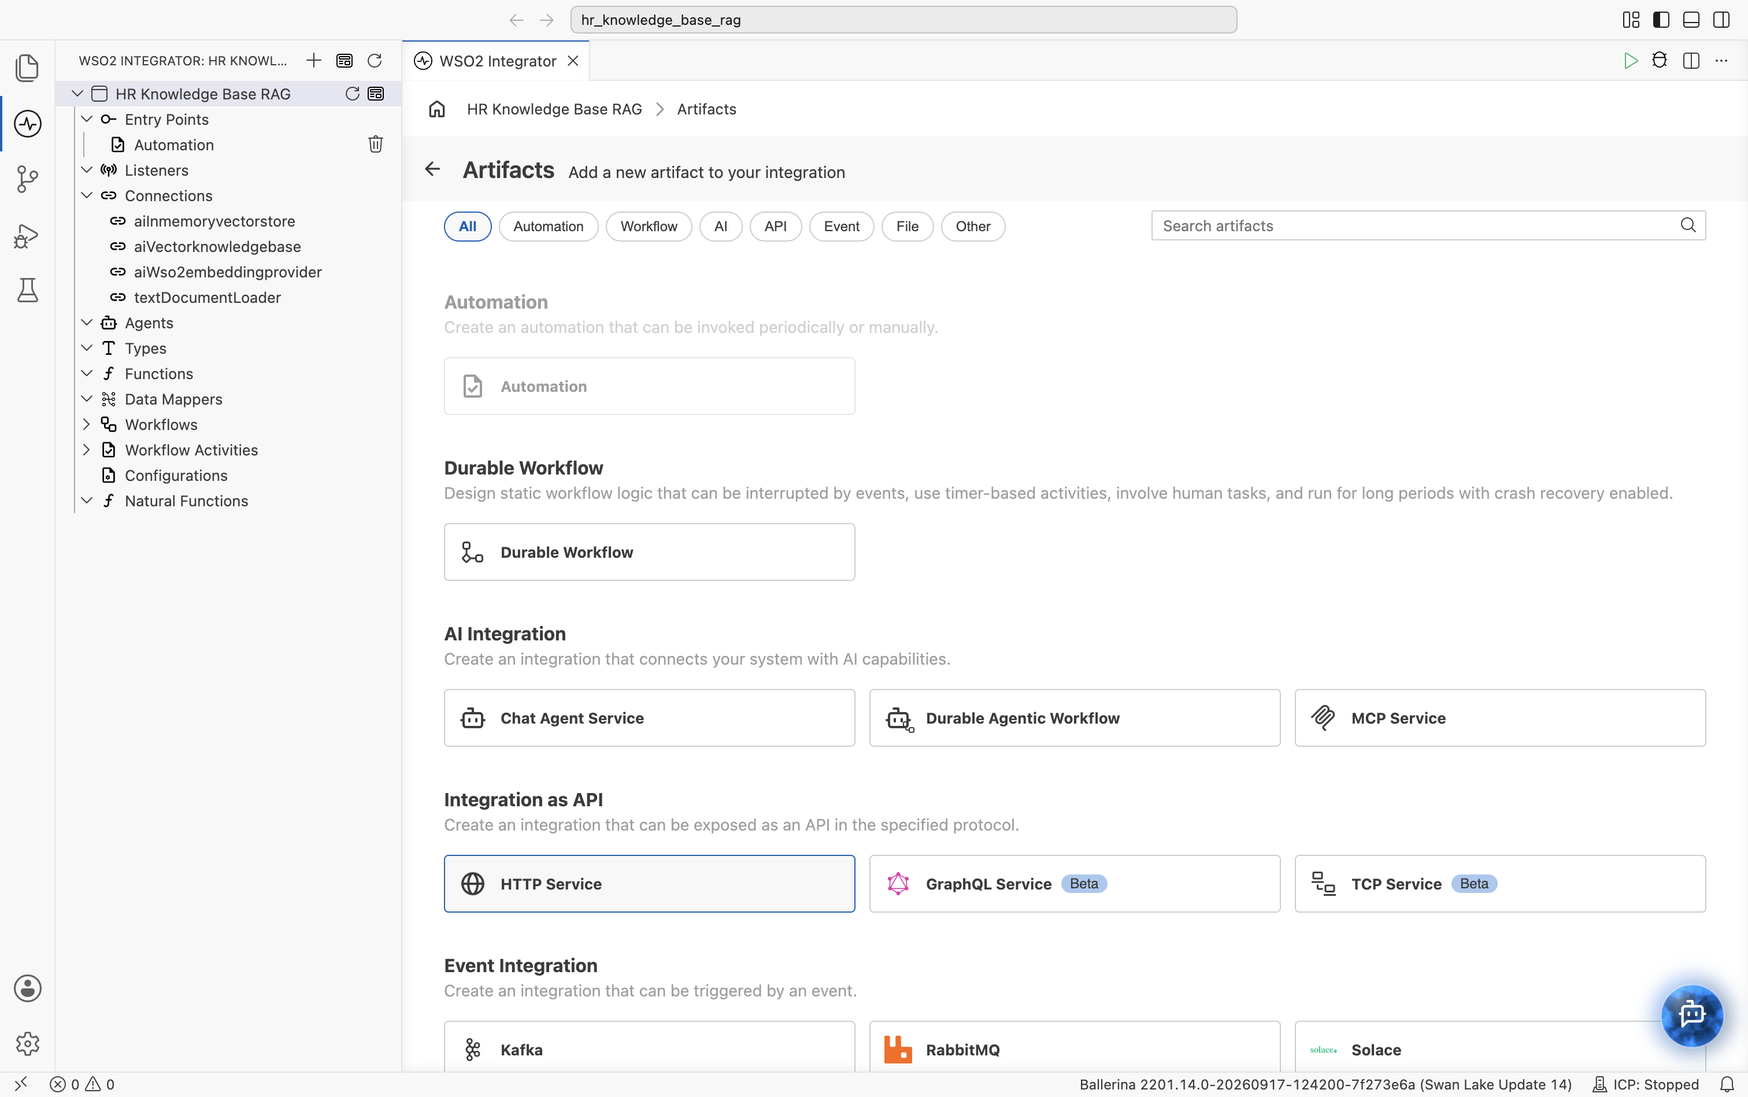Select the Automation filter chip
Screen dimensions: 1748x1097
tap(548, 227)
